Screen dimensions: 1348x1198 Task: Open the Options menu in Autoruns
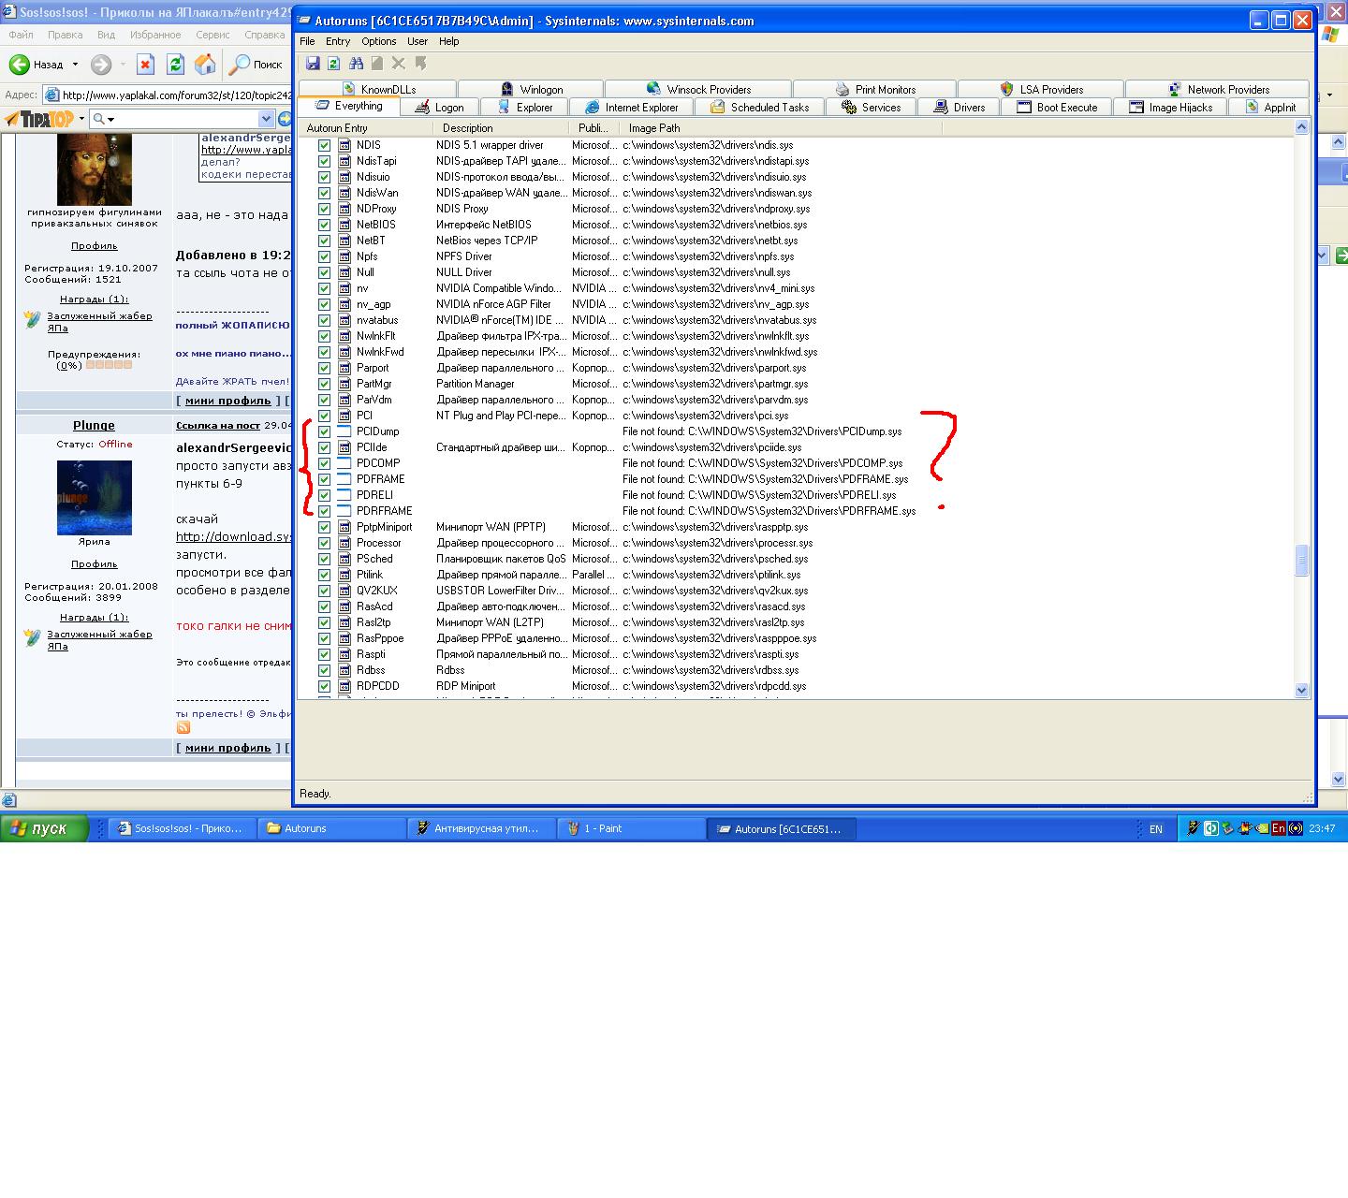coord(379,41)
